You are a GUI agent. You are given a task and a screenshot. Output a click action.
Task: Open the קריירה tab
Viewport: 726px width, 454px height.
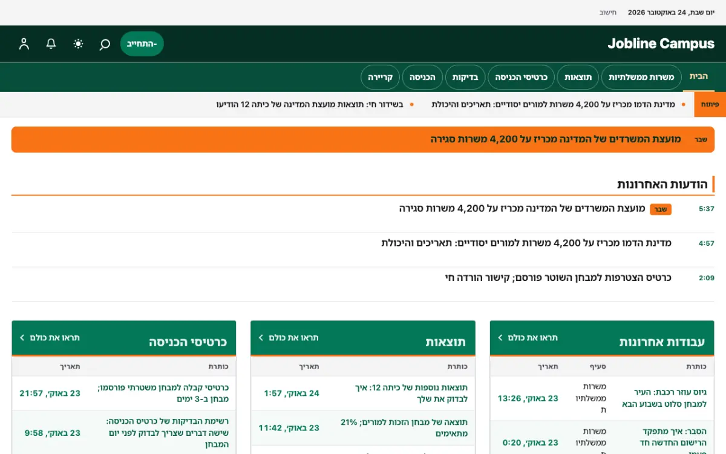point(381,77)
